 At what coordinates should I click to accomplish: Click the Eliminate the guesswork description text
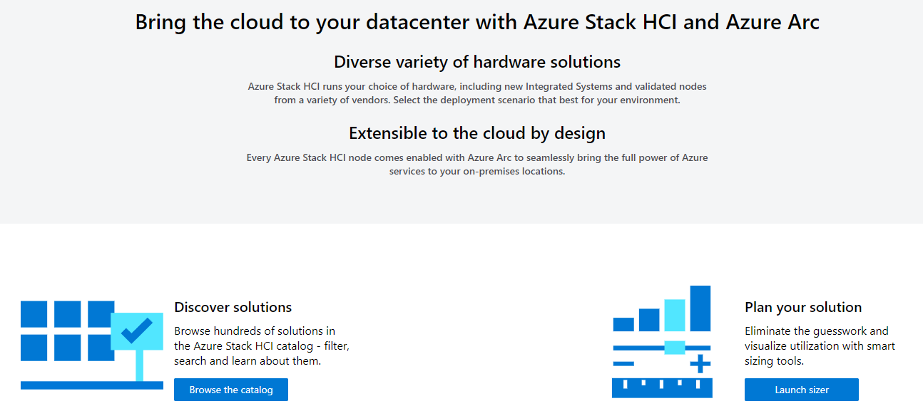point(820,345)
